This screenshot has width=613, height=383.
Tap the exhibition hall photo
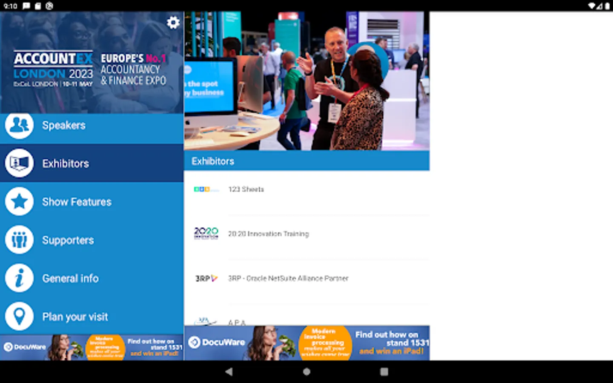point(307,81)
